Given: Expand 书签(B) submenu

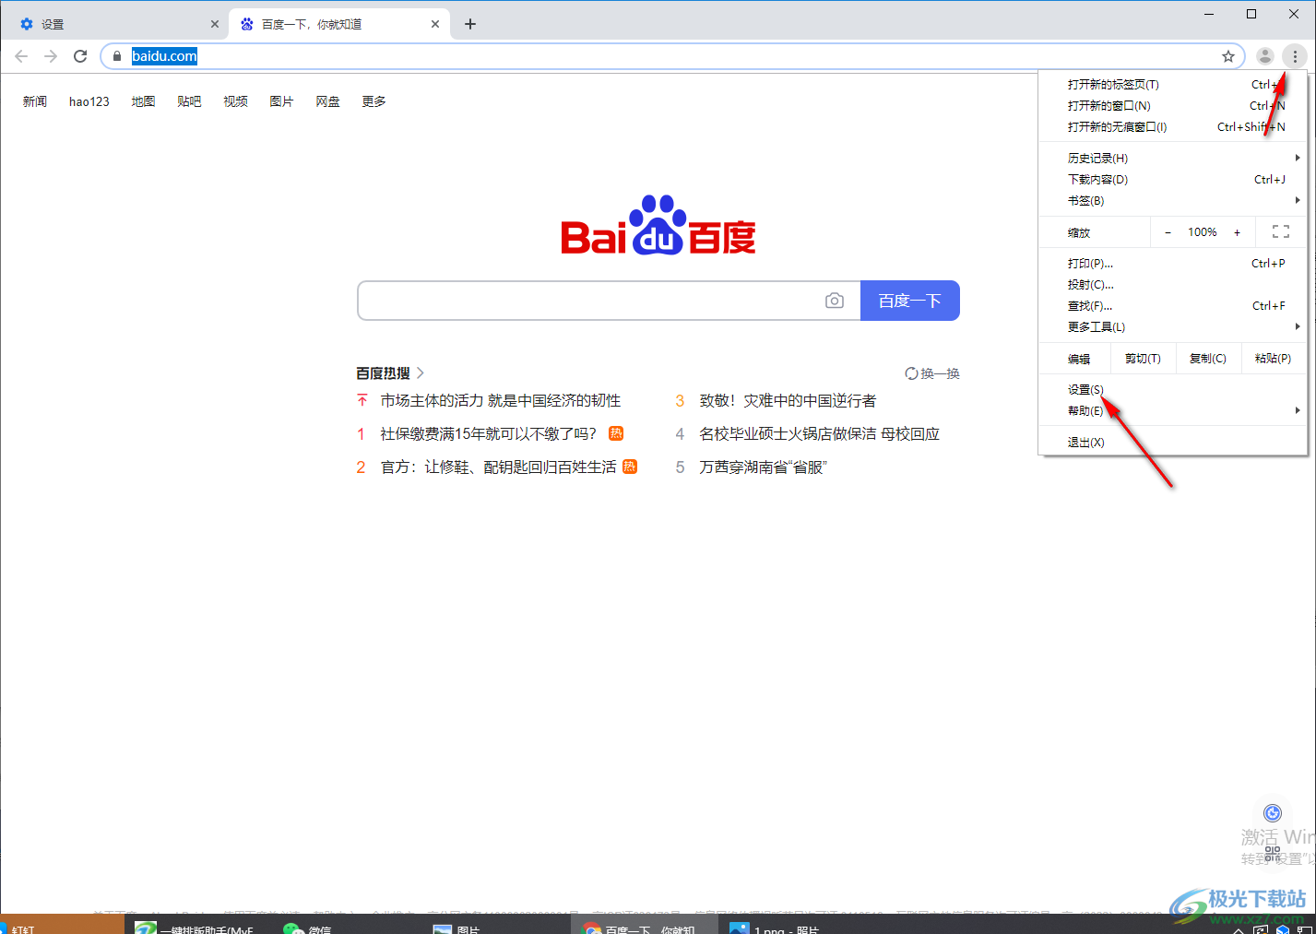Looking at the screenshot, I should click(x=1173, y=201).
